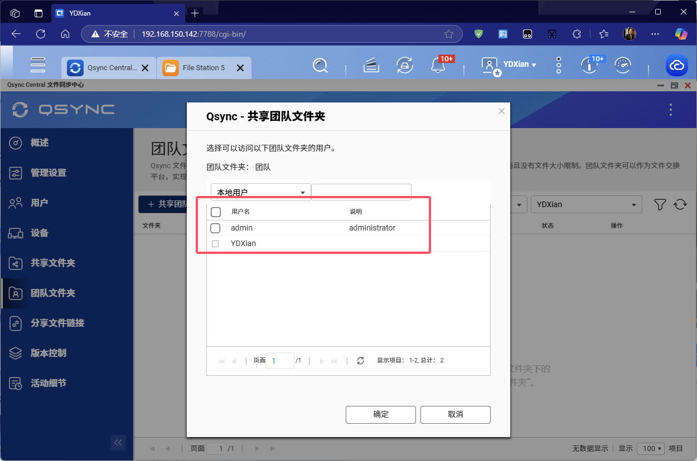Go to previous page in main table pager

(167, 449)
